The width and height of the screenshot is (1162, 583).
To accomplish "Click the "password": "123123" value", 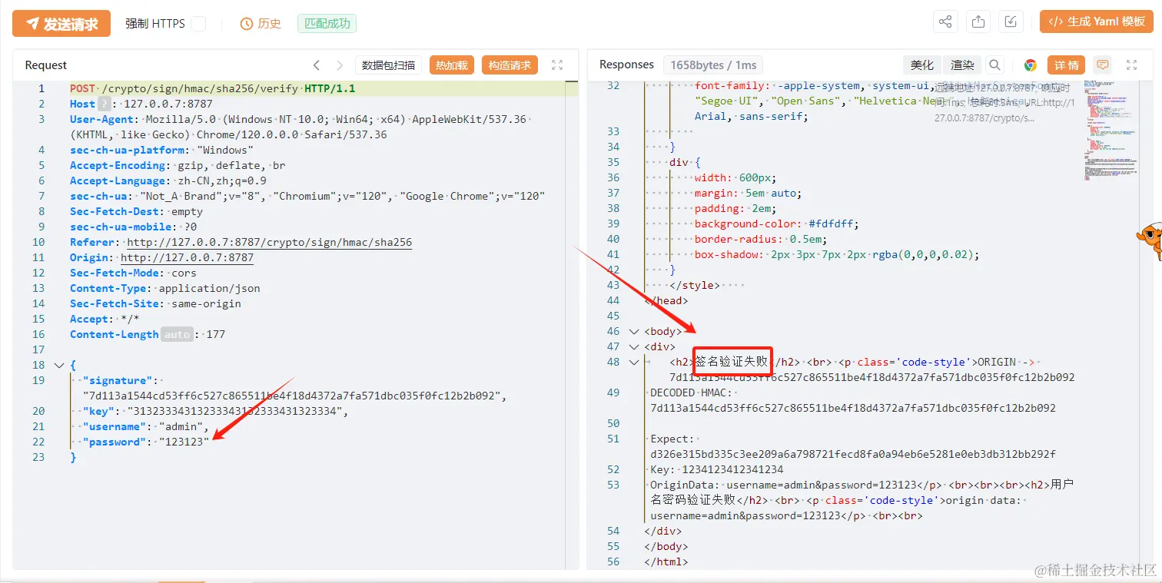I will click(184, 442).
